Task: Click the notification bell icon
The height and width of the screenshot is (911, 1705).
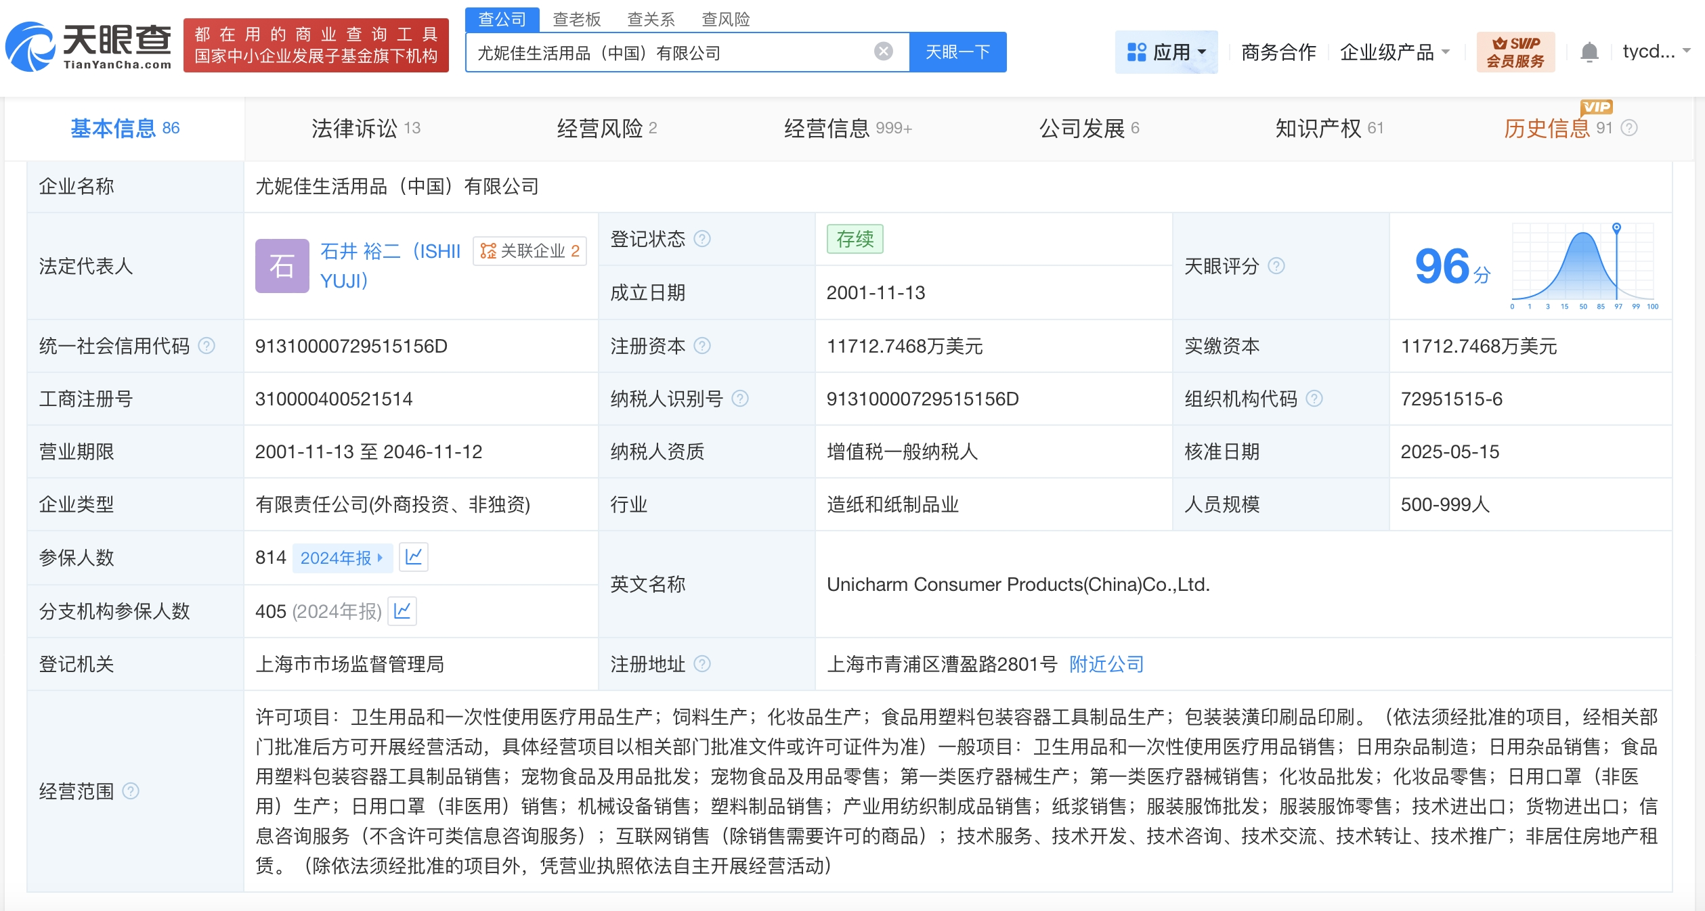Action: (1589, 52)
